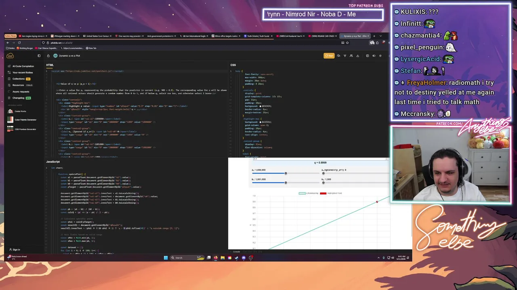Switch to Iran begins laying mines tab
517x290 pixels.
32,36
